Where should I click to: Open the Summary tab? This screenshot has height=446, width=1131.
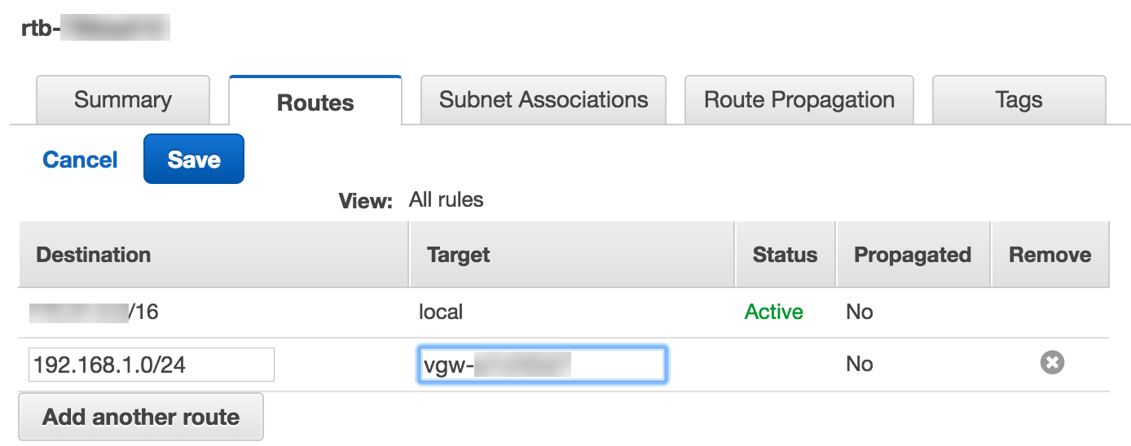pyautogui.click(x=122, y=100)
